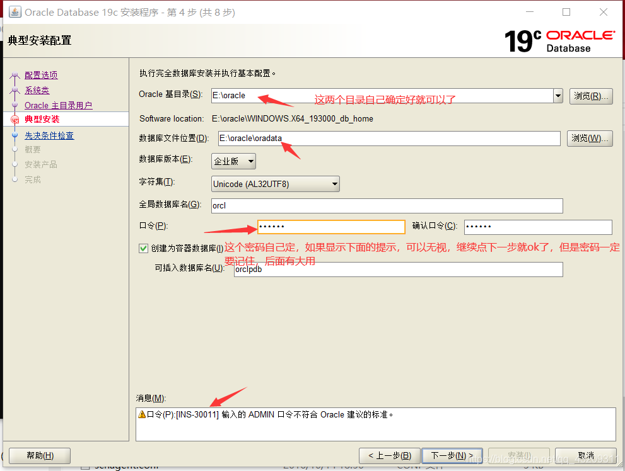625x471 pixels.
Task: Click the 配置选项 step marker icon
Action: (15, 74)
